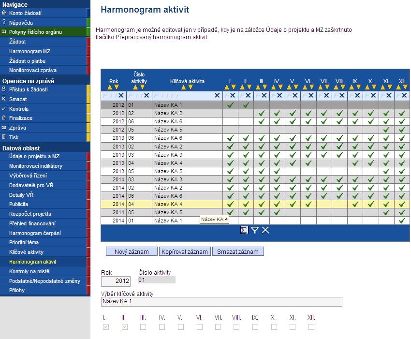The height and width of the screenshot is (339, 411).
Task: Click the Rok input field
Action: pos(116,281)
